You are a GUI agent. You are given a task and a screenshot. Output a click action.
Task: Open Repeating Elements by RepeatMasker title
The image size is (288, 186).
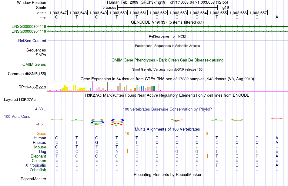(x=167, y=174)
